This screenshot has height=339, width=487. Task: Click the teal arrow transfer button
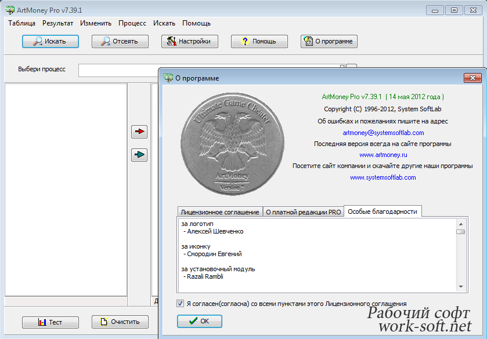[139, 155]
